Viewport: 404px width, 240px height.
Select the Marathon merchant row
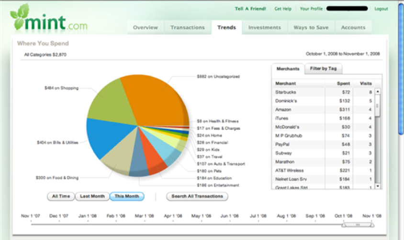324,162
